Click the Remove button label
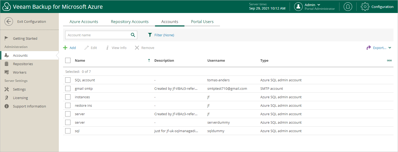 [148, 48]
